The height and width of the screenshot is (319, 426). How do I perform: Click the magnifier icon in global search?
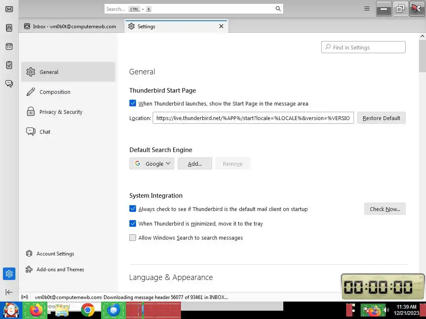(278, 9)
